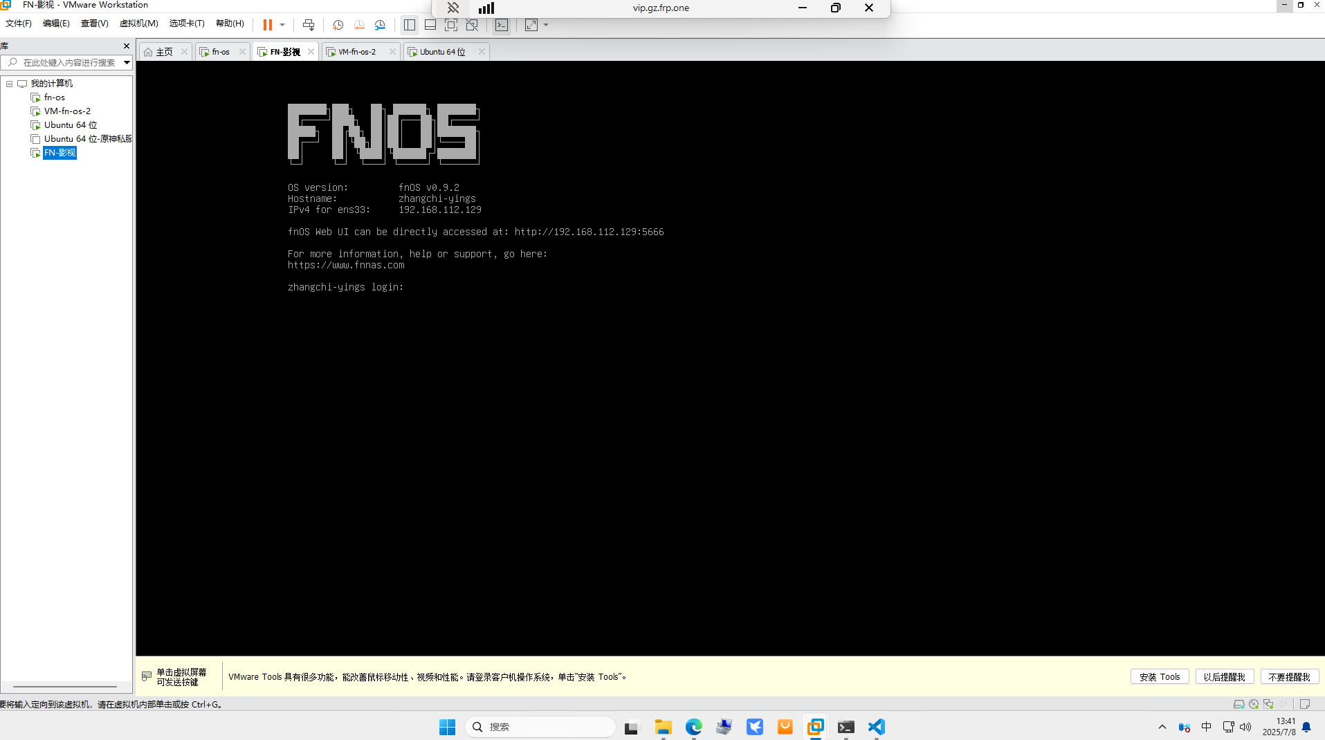
Task: Unpin the remote connection bar
Action: (x=453, y=8)
